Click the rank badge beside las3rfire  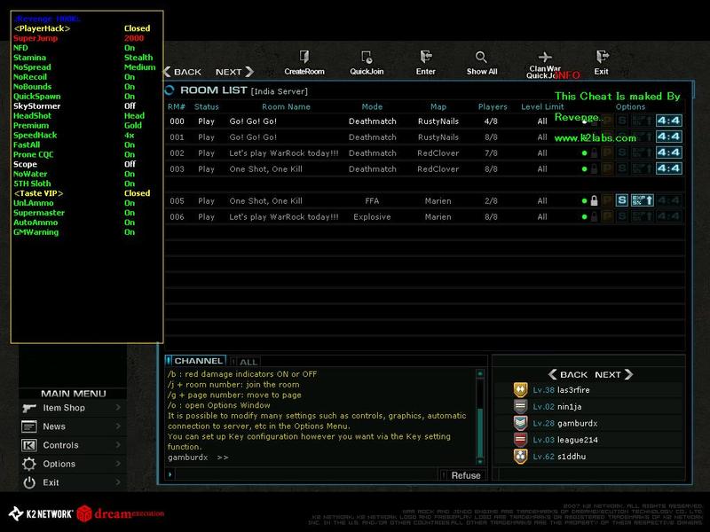[x=521, y=389]
